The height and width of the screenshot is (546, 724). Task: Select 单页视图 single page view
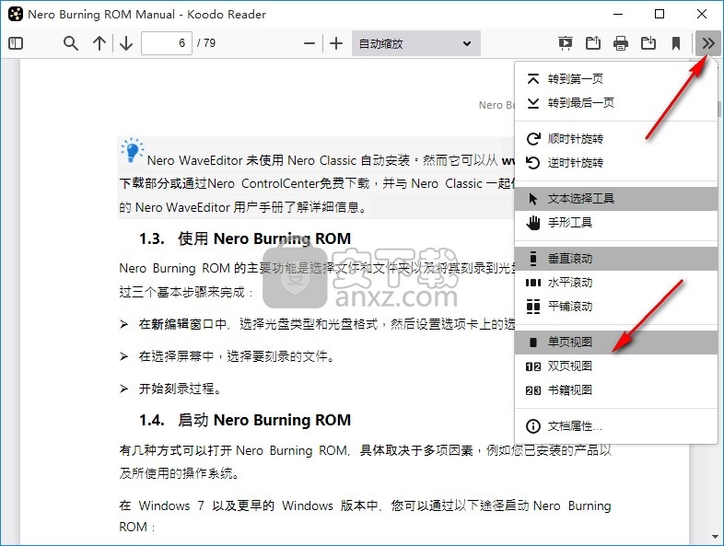tap(616, 343)
